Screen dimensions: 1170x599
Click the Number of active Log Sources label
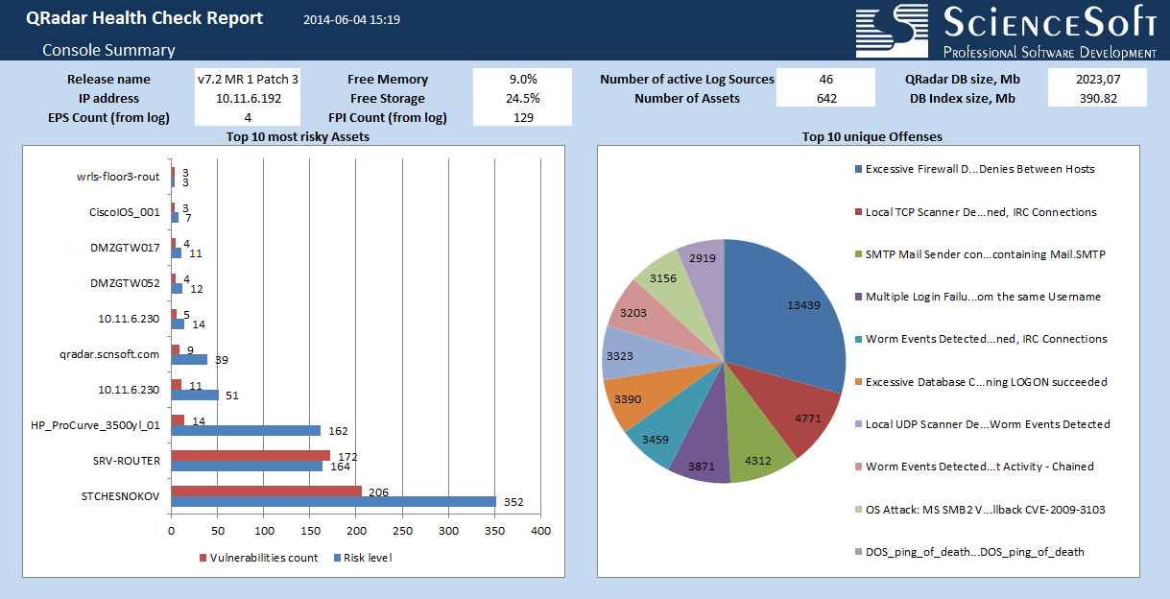[687, 79]
